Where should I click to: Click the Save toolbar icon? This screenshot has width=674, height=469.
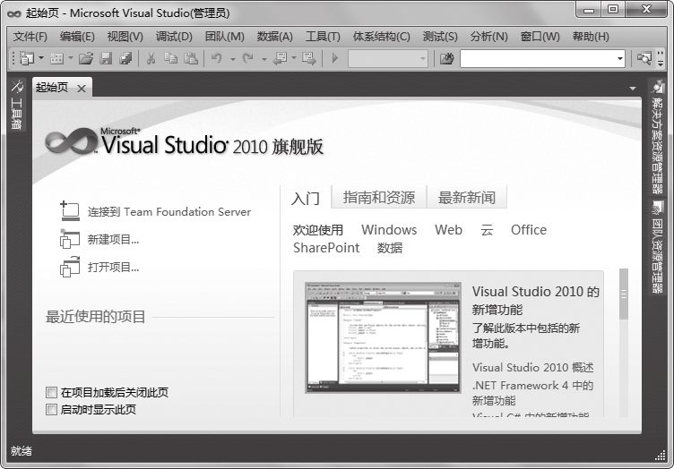click(106, 58)
